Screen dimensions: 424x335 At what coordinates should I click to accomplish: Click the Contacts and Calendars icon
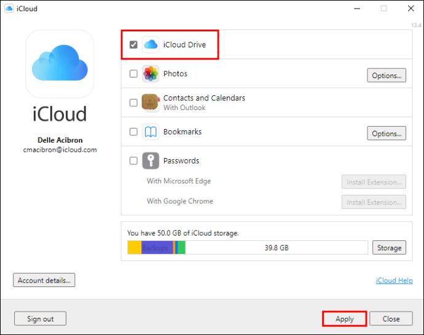[x=151, y=103]
